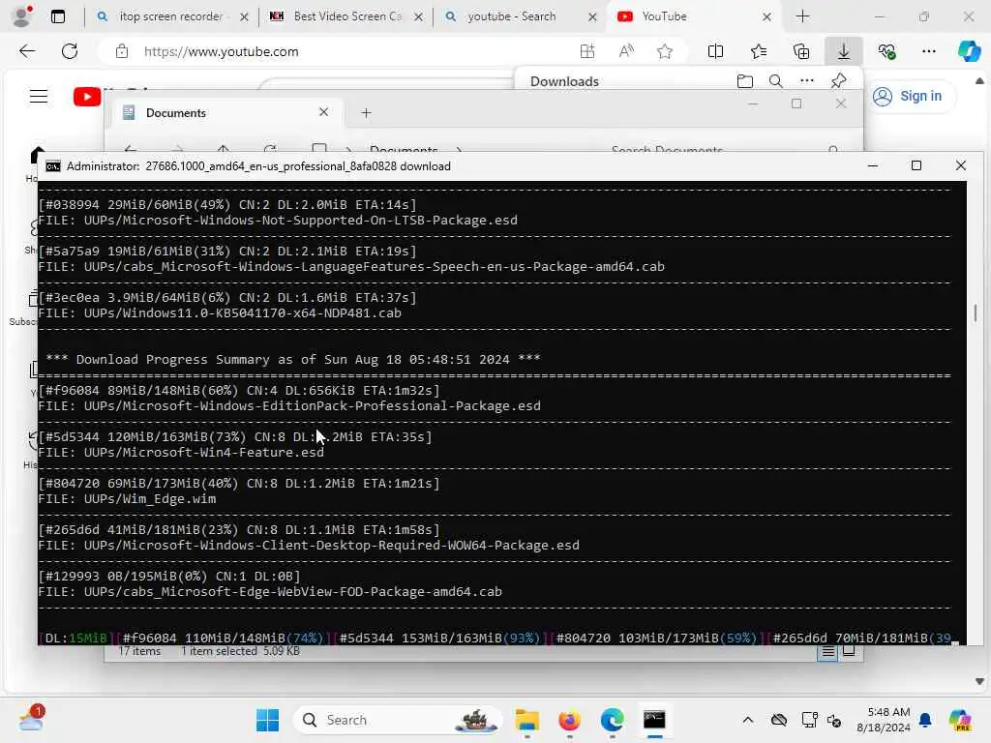Click the Edge browser back arrow

[x=27, y=51]
